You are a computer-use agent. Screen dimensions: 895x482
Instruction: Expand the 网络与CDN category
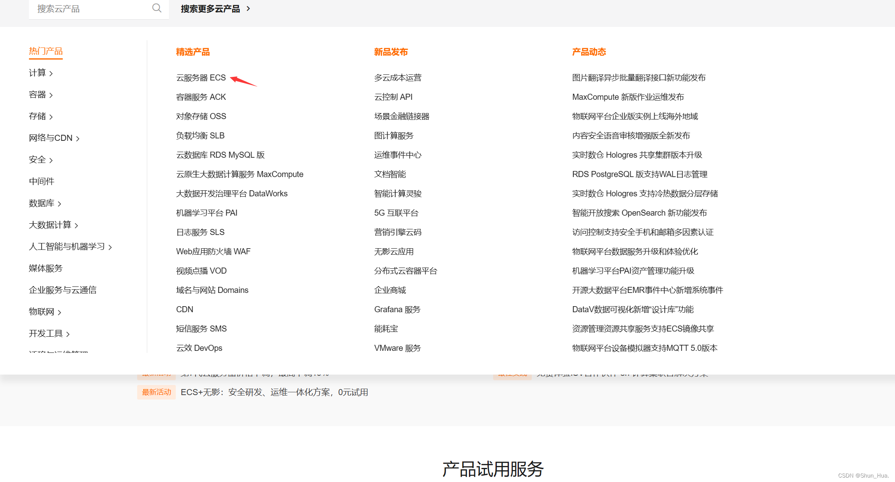coord(54,138)
